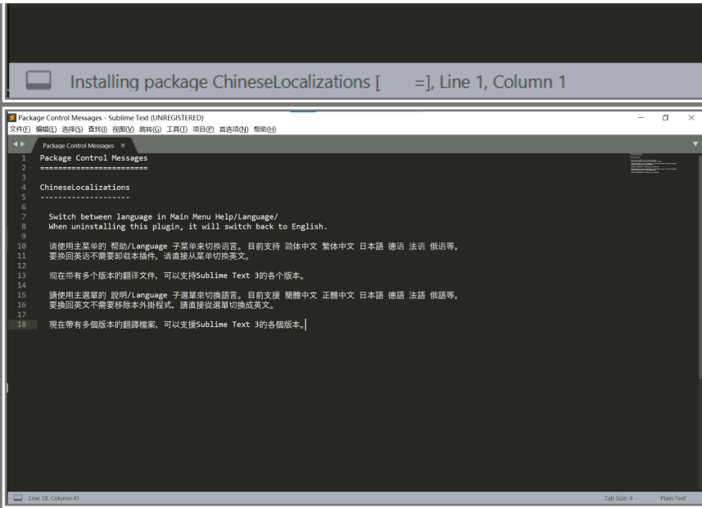Screen dimensions: 702x508
Task: Click the vertical scrollbar of the editor
Action: (700, 266)
